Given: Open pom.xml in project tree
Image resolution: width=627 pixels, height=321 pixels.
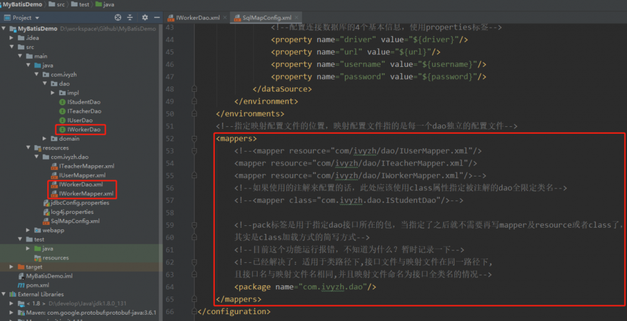Looking at the screenshot, I should (x=37, y=285).
